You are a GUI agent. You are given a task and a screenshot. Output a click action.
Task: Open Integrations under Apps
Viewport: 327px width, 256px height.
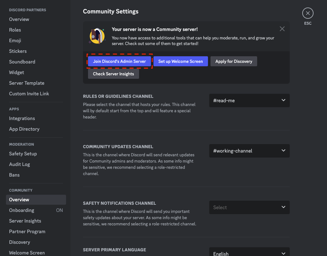pos(22,118)
